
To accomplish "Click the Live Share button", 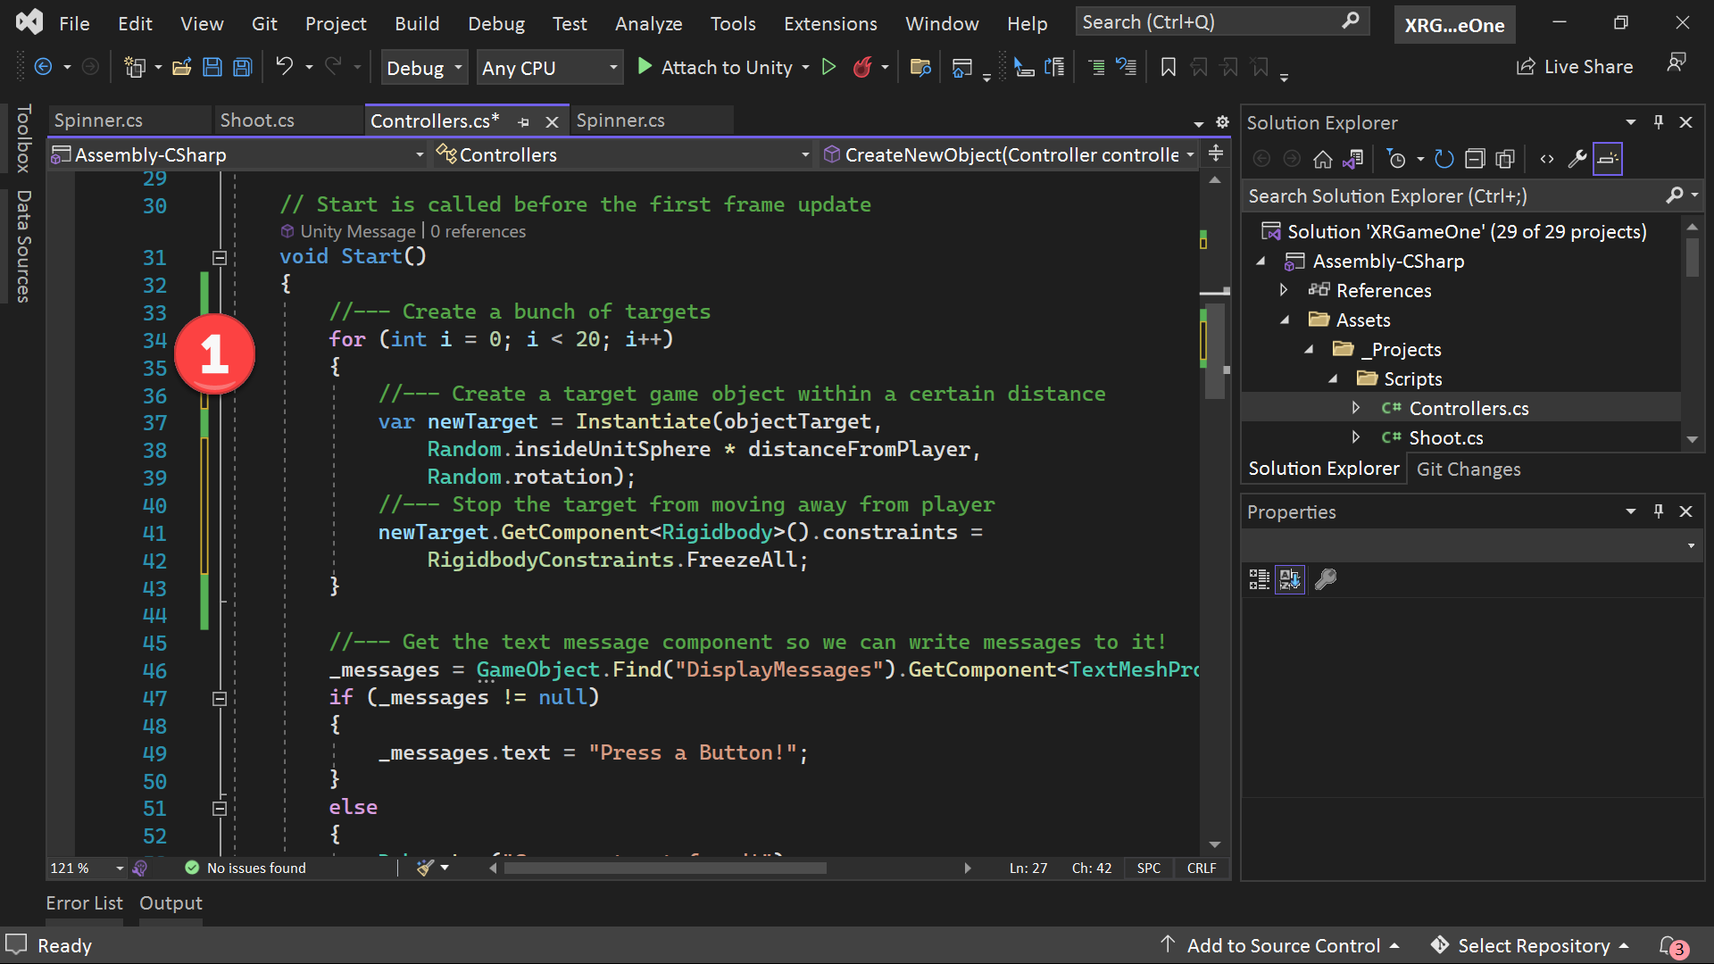I will 1575,67.
